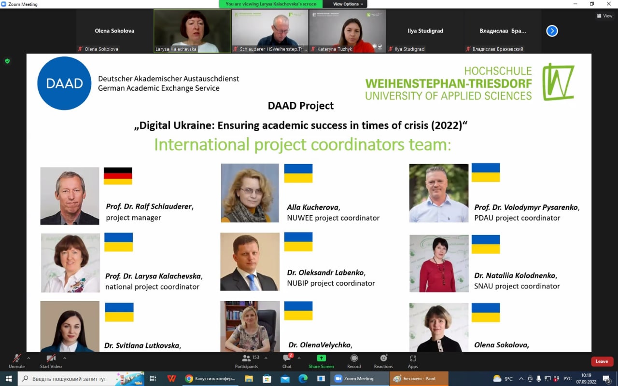Expand video options arrow next to Start Video
Image resolution: width=618 pixels, height=386 pixels.
tap(65, 358)
